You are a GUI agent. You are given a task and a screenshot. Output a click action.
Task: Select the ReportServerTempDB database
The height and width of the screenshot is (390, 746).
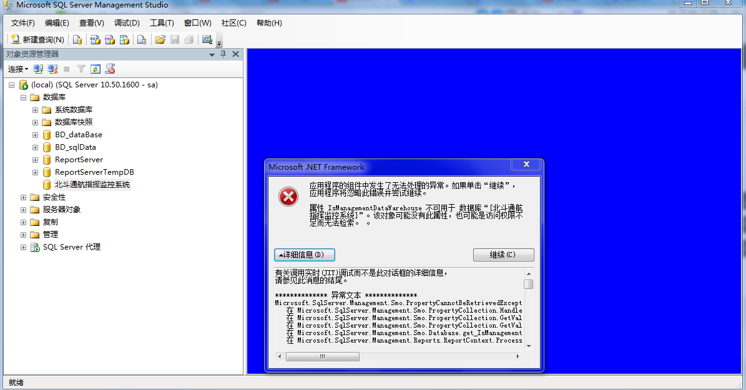(x=94, y=172)
